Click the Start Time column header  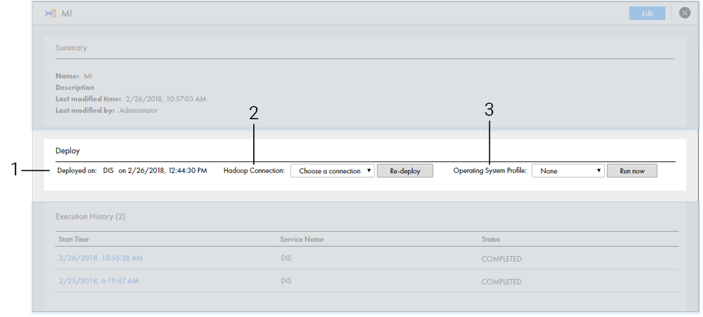coord(74,239)
